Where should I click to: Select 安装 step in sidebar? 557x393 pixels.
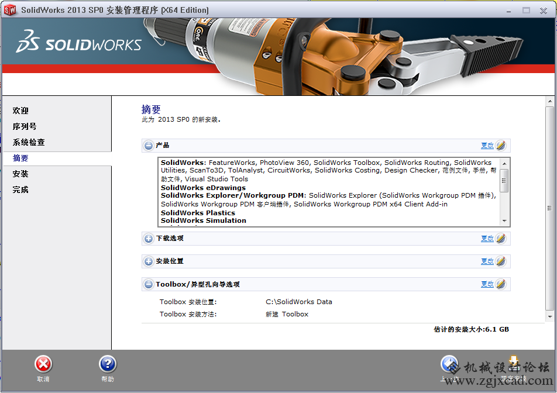[x=20, y=174]
